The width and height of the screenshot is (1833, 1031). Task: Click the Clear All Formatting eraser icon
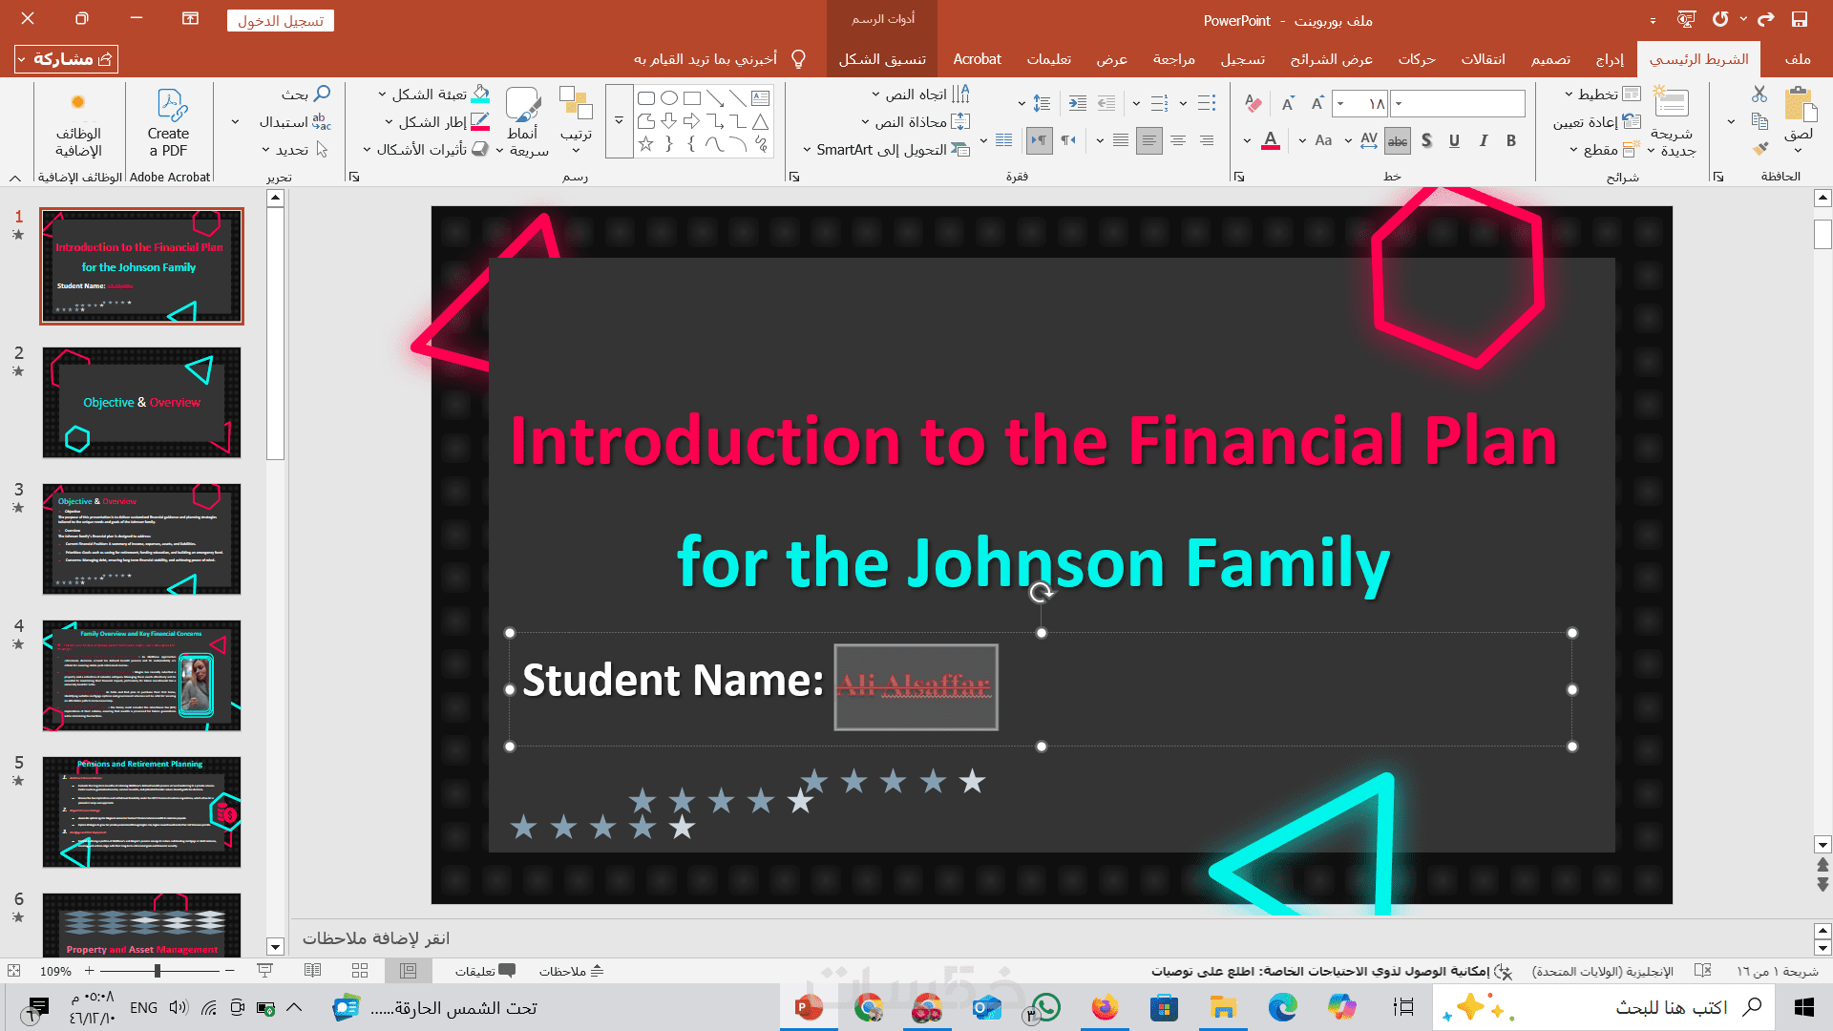tap(1254, 103)
